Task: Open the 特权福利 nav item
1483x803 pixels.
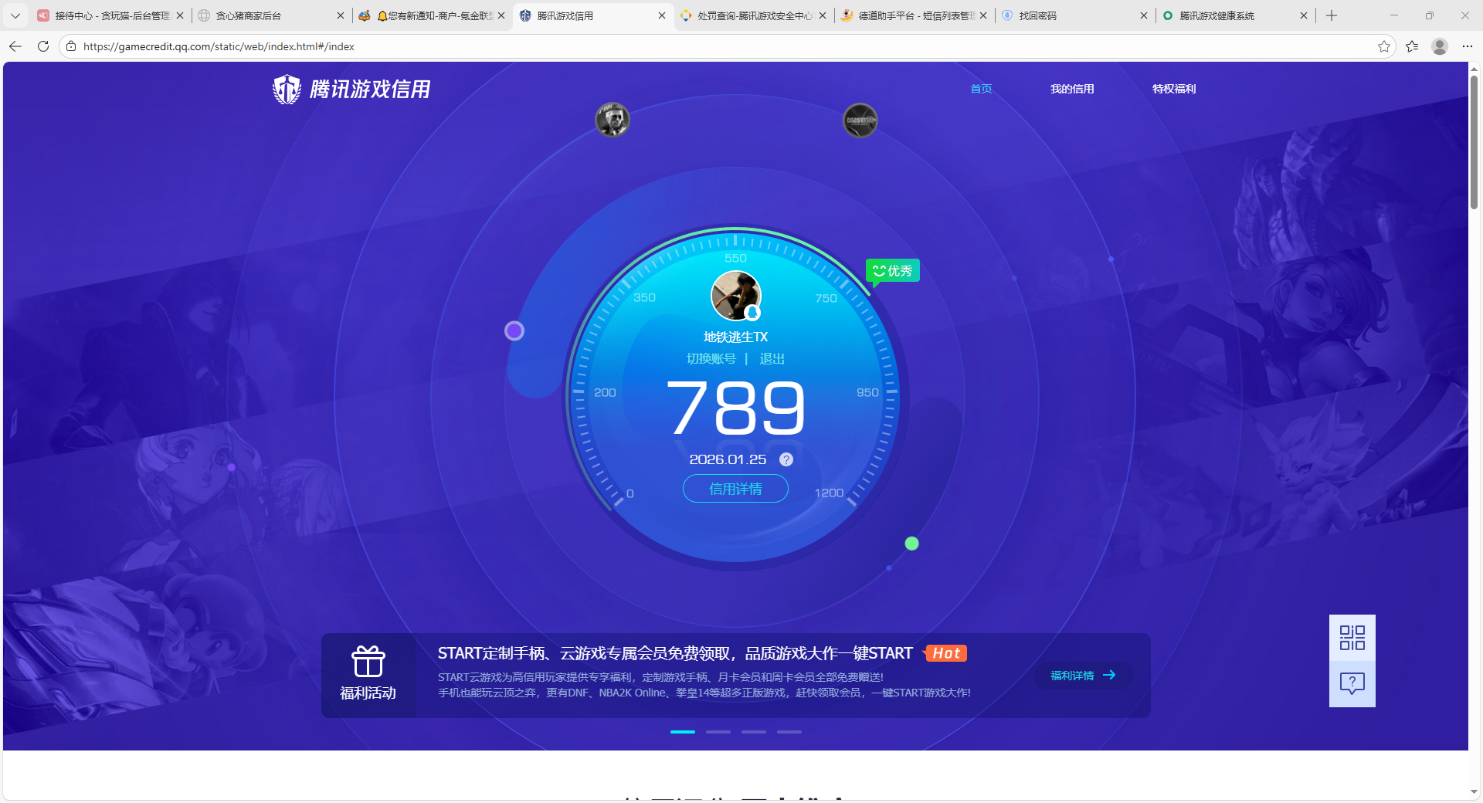Action: [x=1173, y=89]
